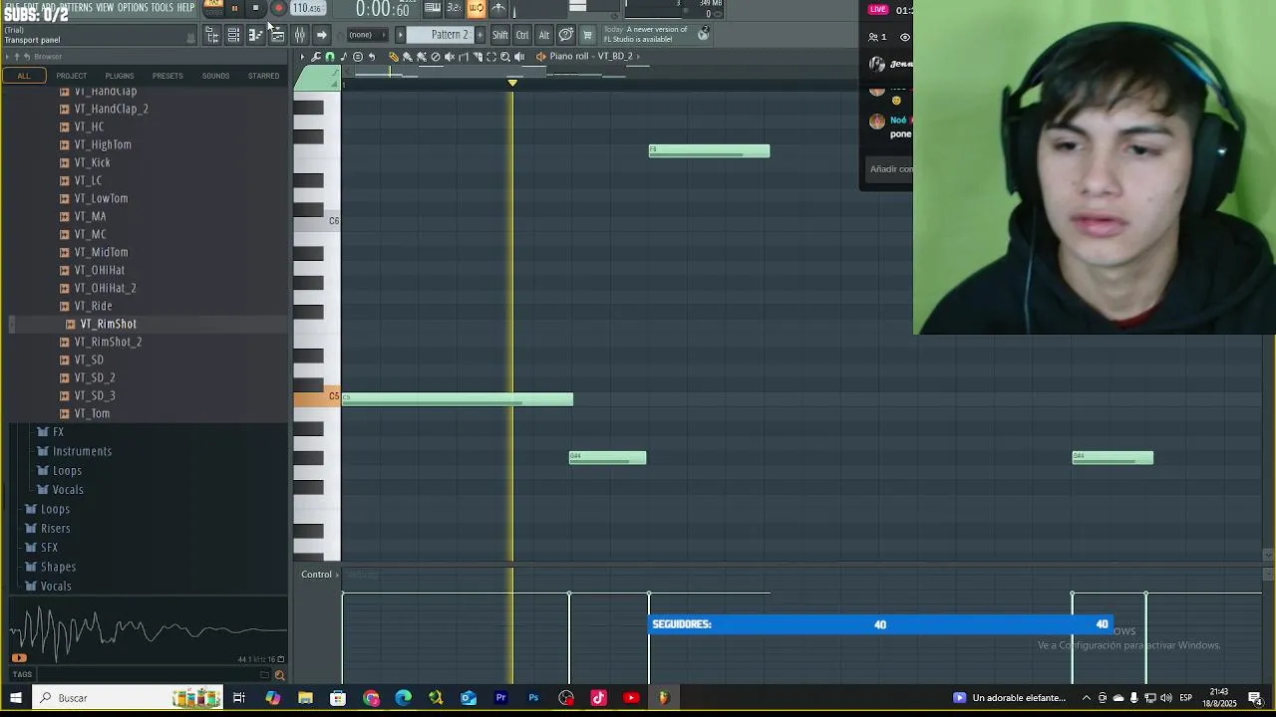This screenshot has height=717, width=1276.
Task: Toggle Pat/Song mode switch
Action: 213,8
